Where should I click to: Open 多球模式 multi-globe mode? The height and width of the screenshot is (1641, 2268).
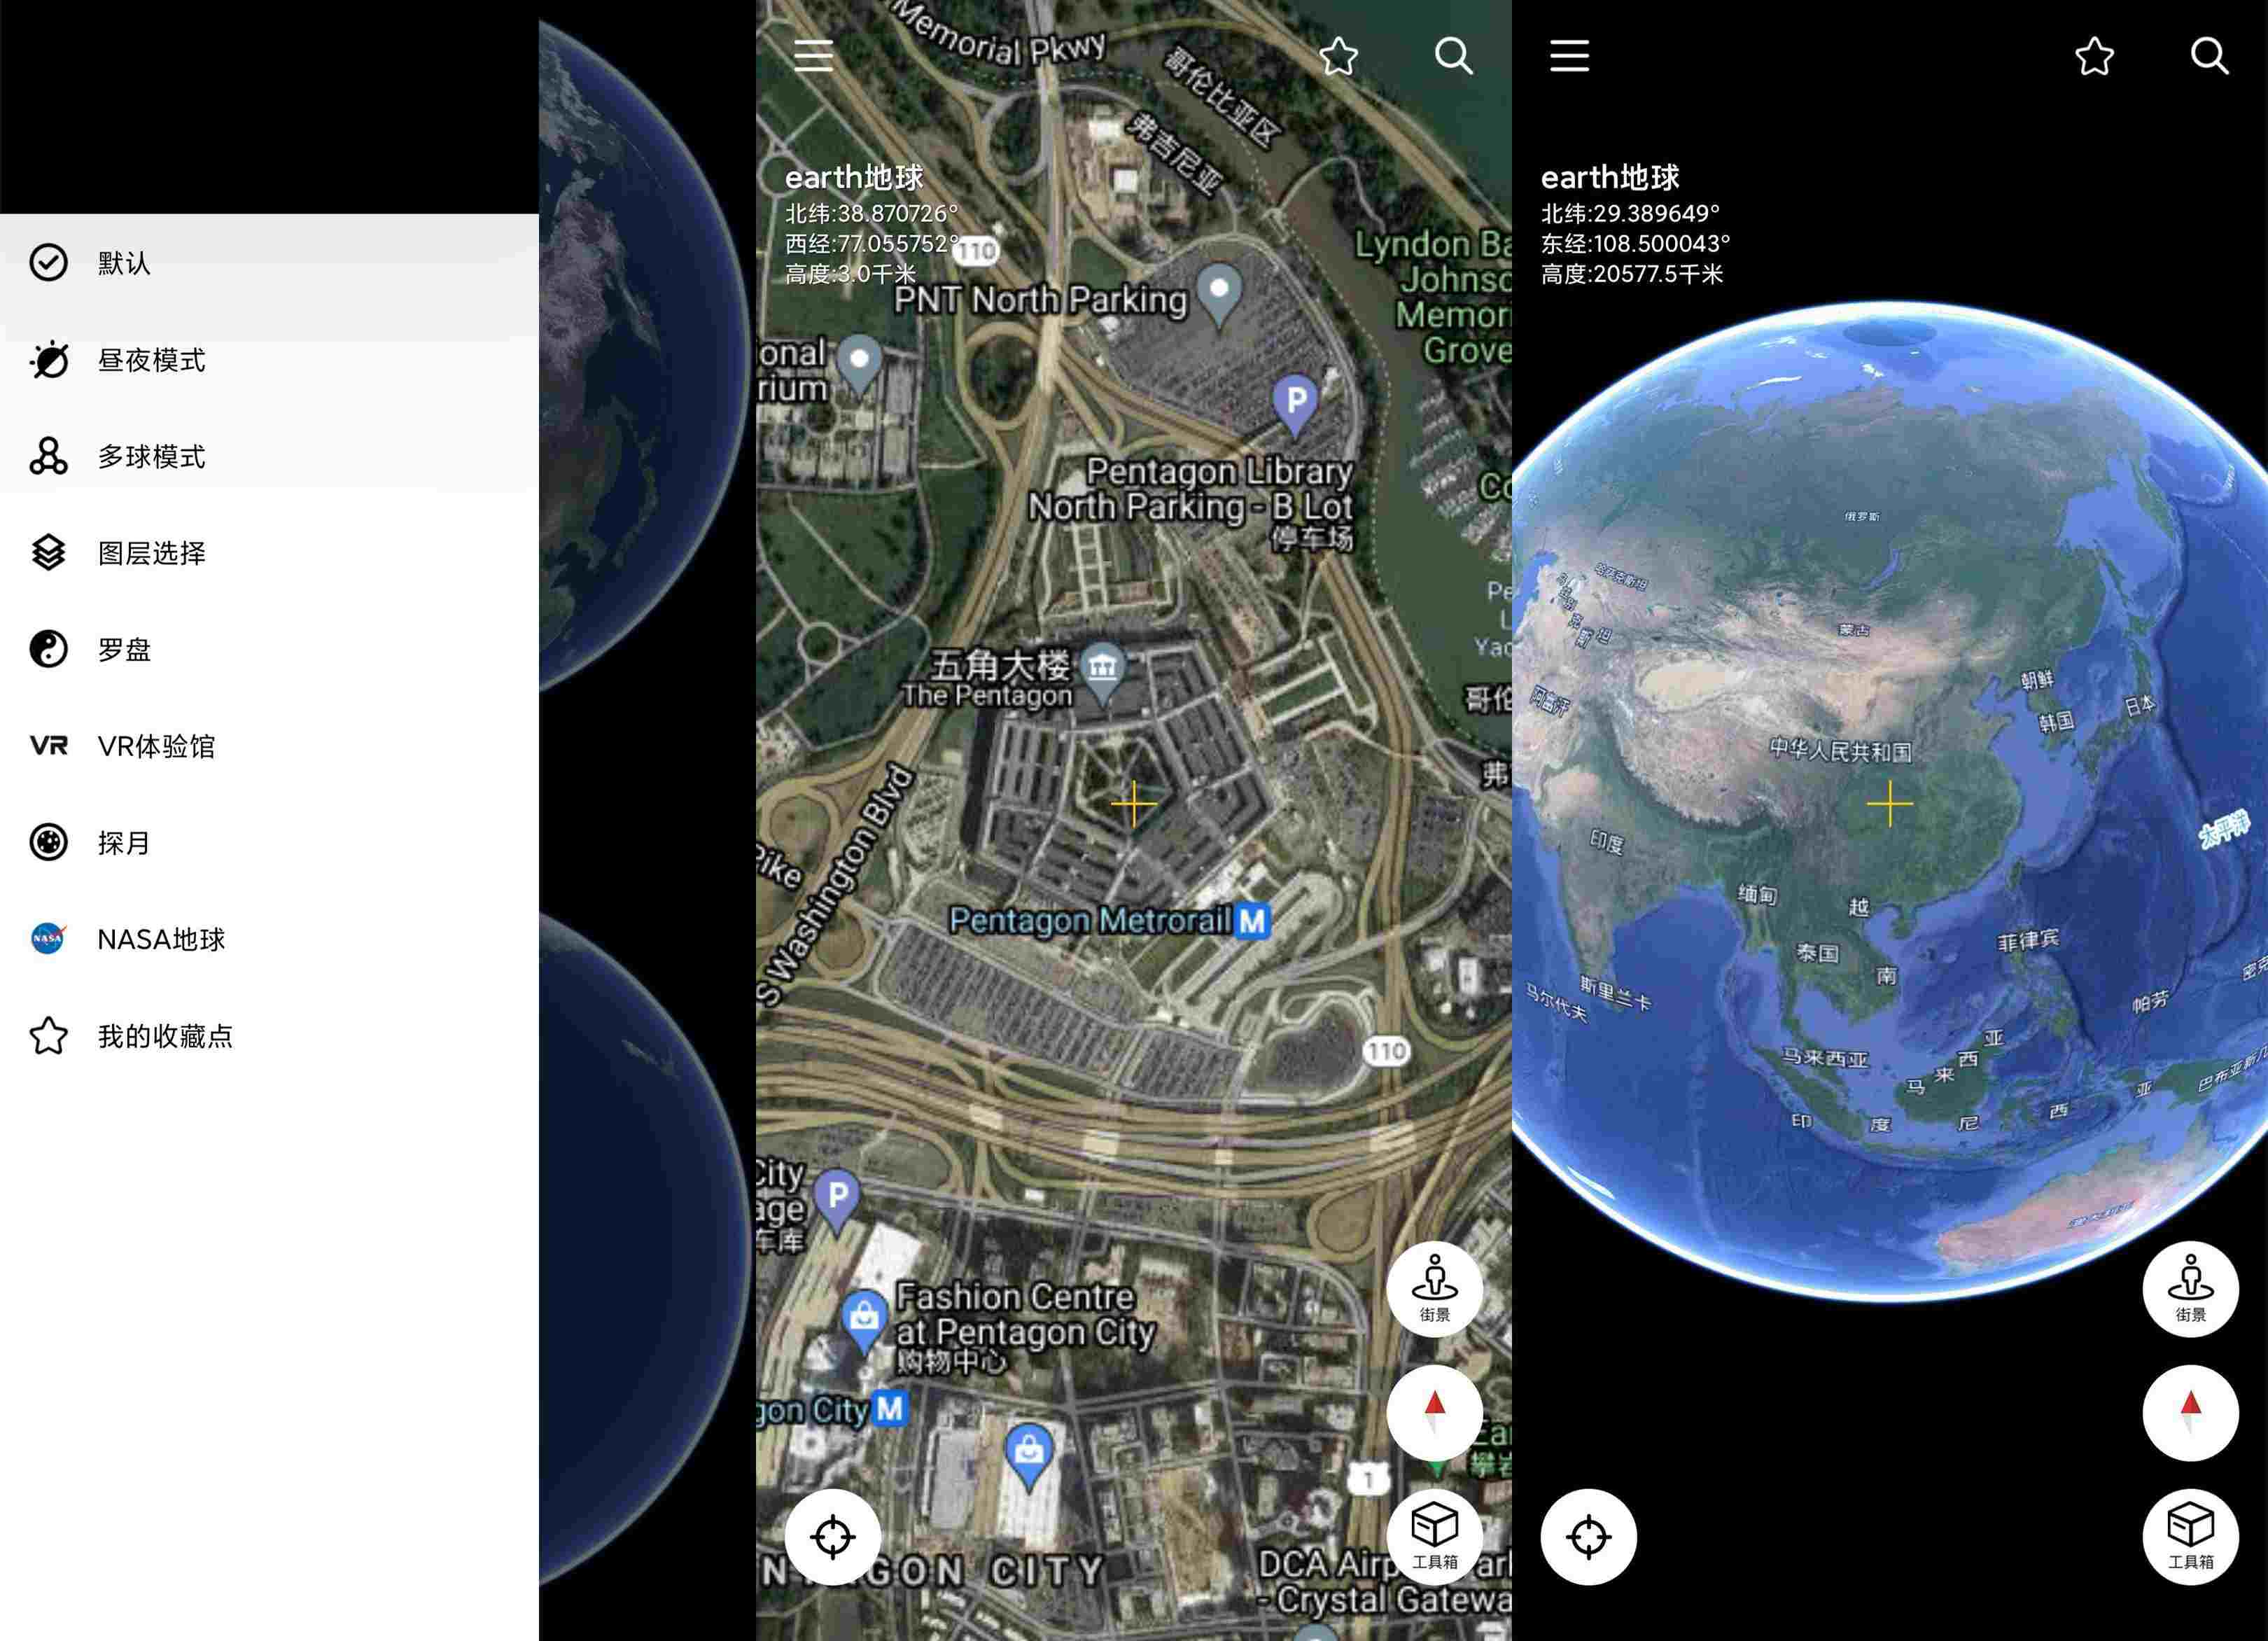pyautogui.click(x=269, y=457)
